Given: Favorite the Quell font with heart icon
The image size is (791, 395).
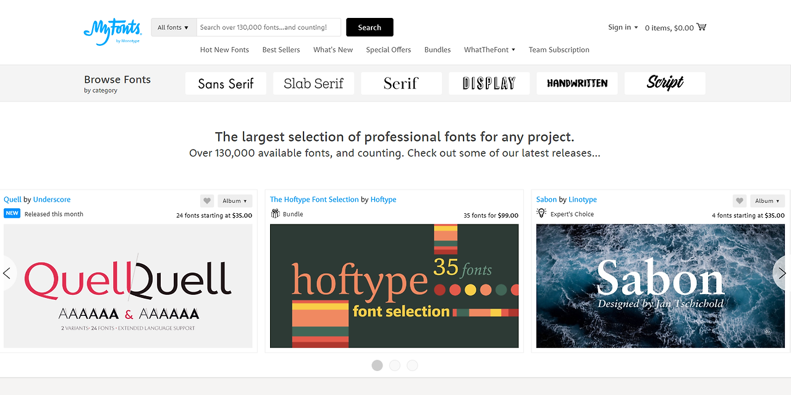Looking at the screenshot, I should click(207, 201).
